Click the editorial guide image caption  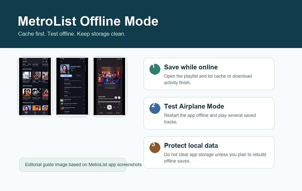point(83,165)
